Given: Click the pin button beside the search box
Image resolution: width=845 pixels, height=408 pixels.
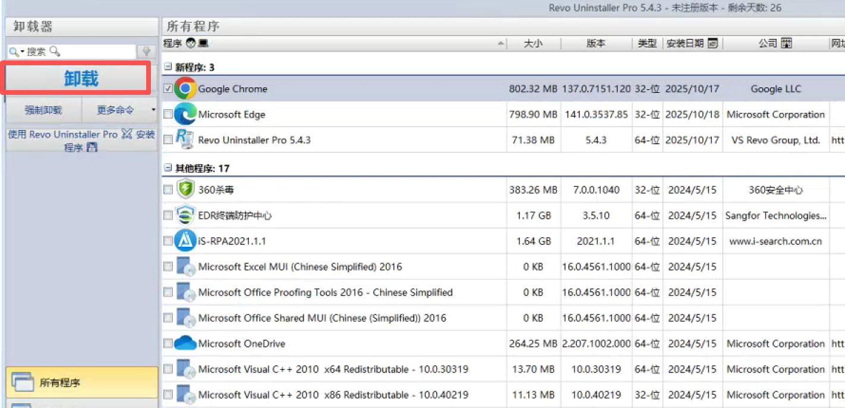Looking at the screenshot, I should 146,52.
